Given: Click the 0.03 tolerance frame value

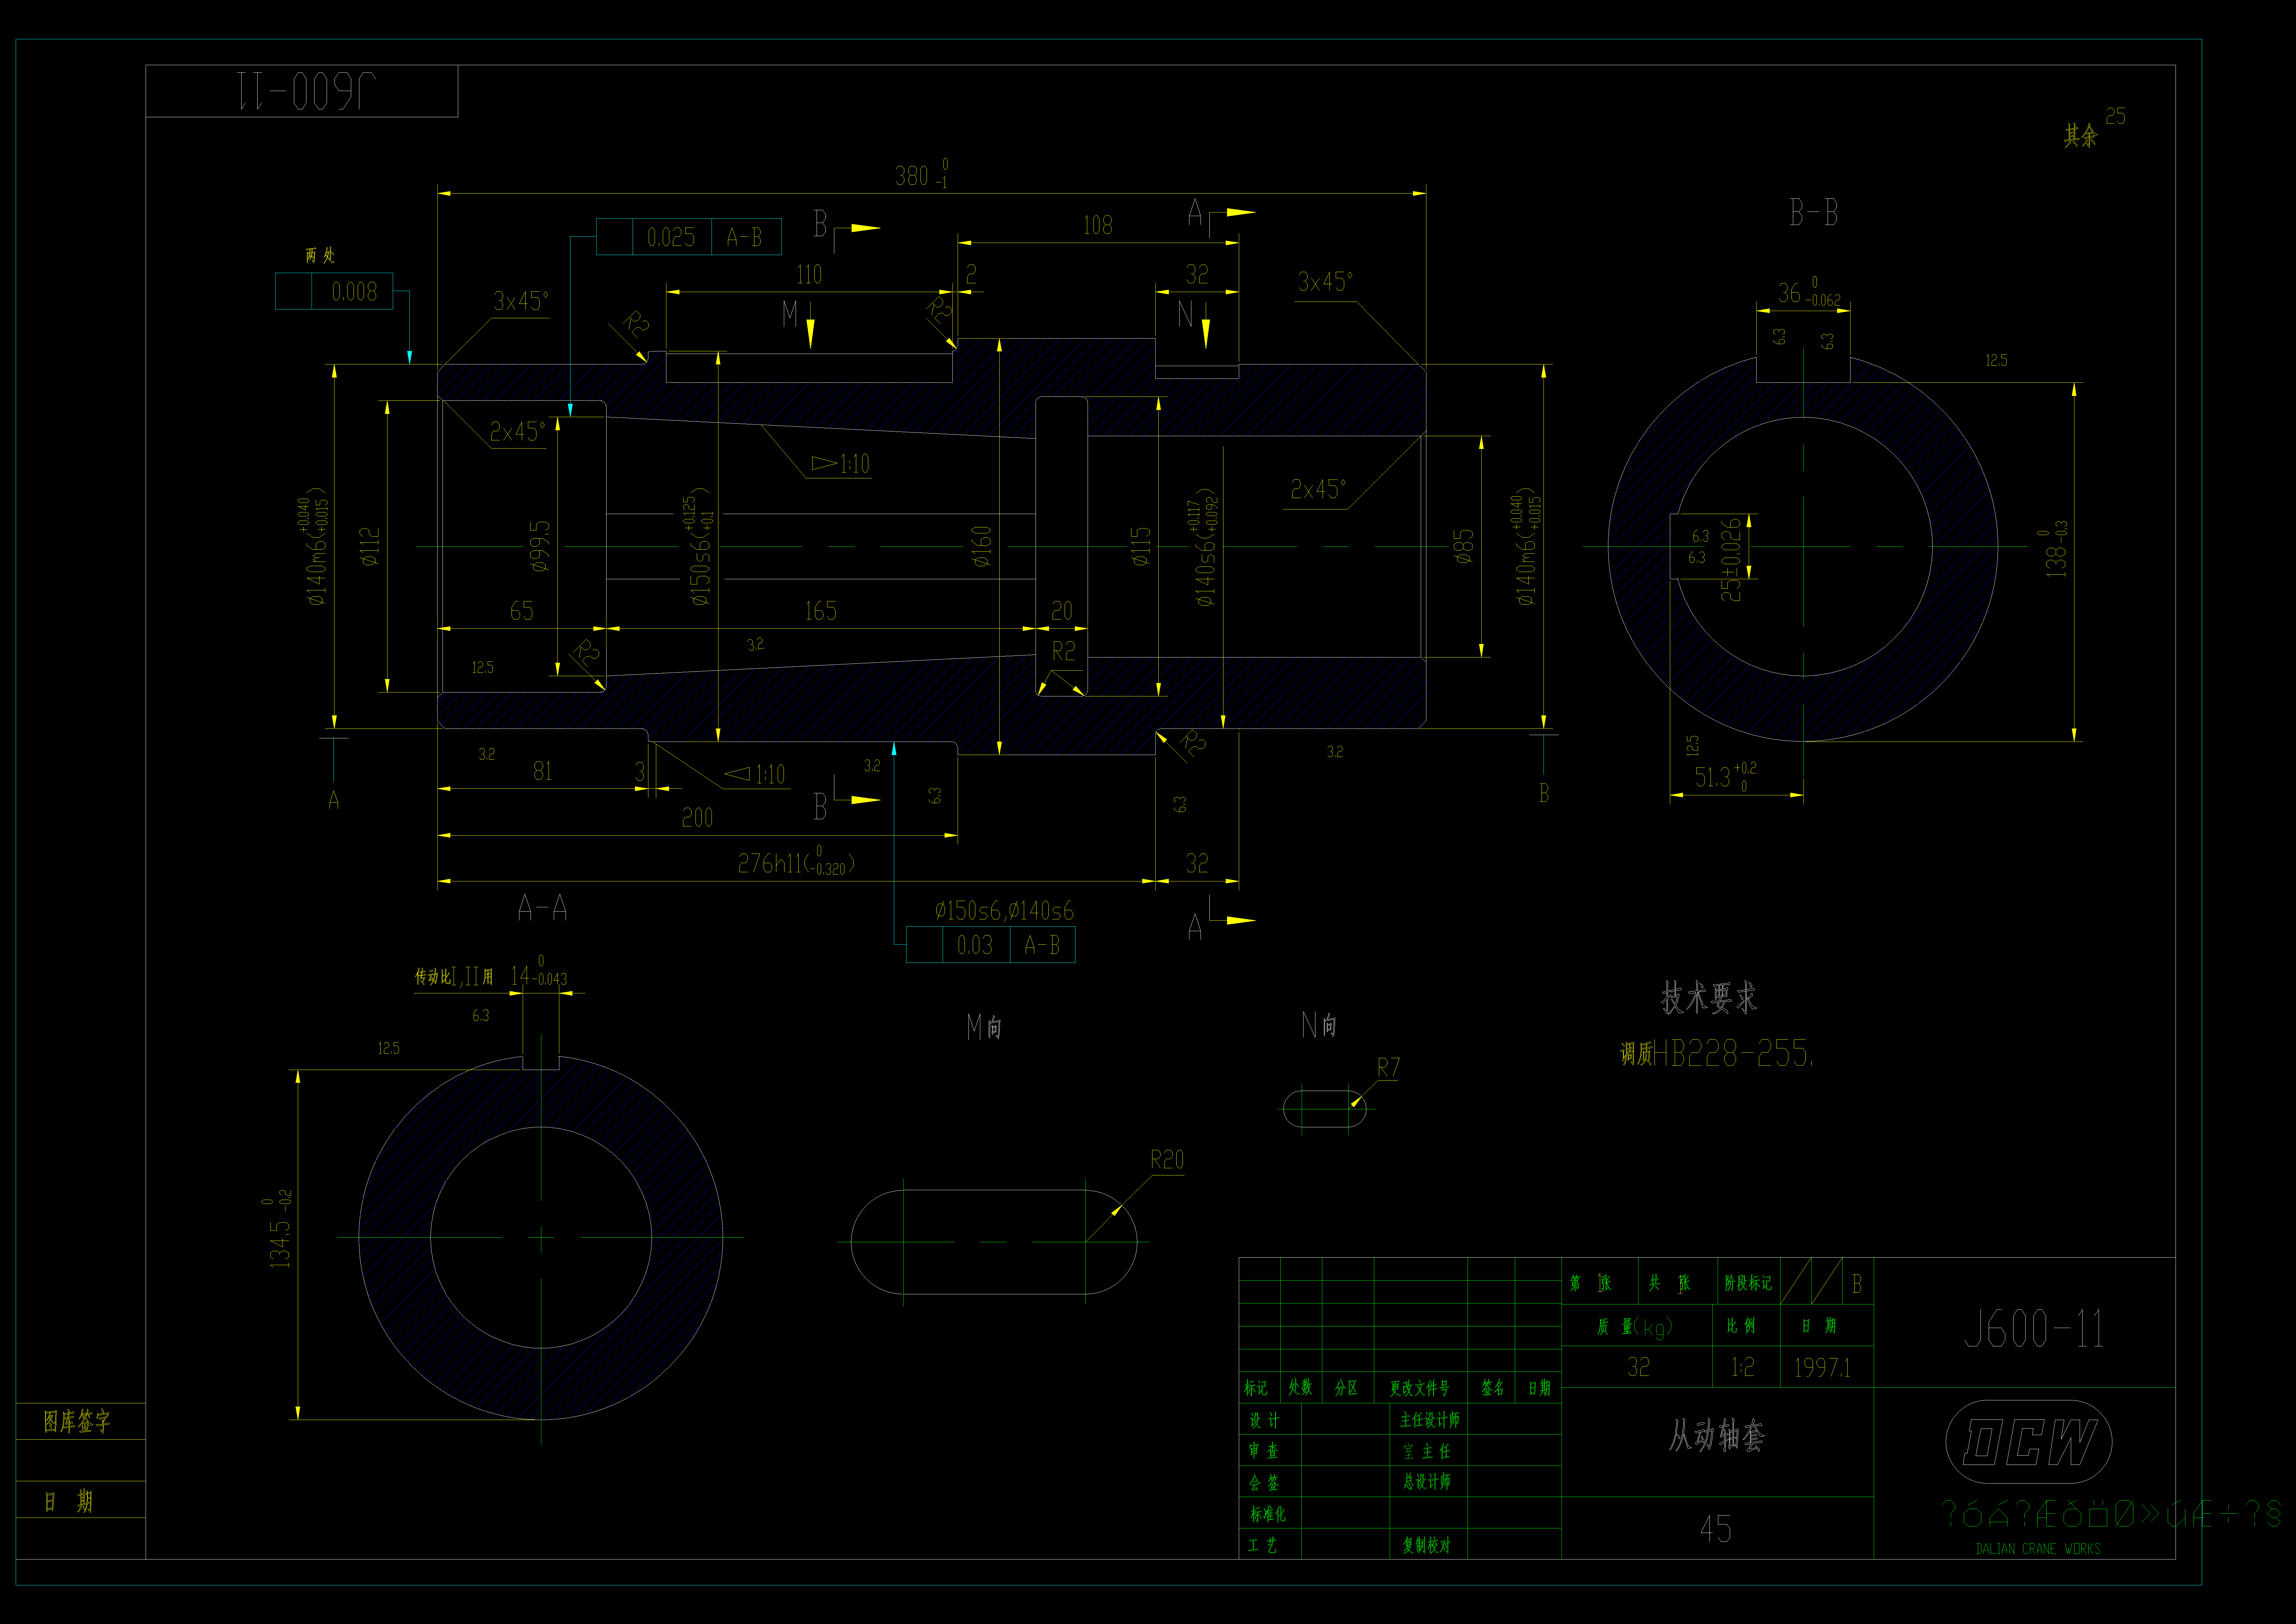Looking at the screenshot, I should click(975, 945).
